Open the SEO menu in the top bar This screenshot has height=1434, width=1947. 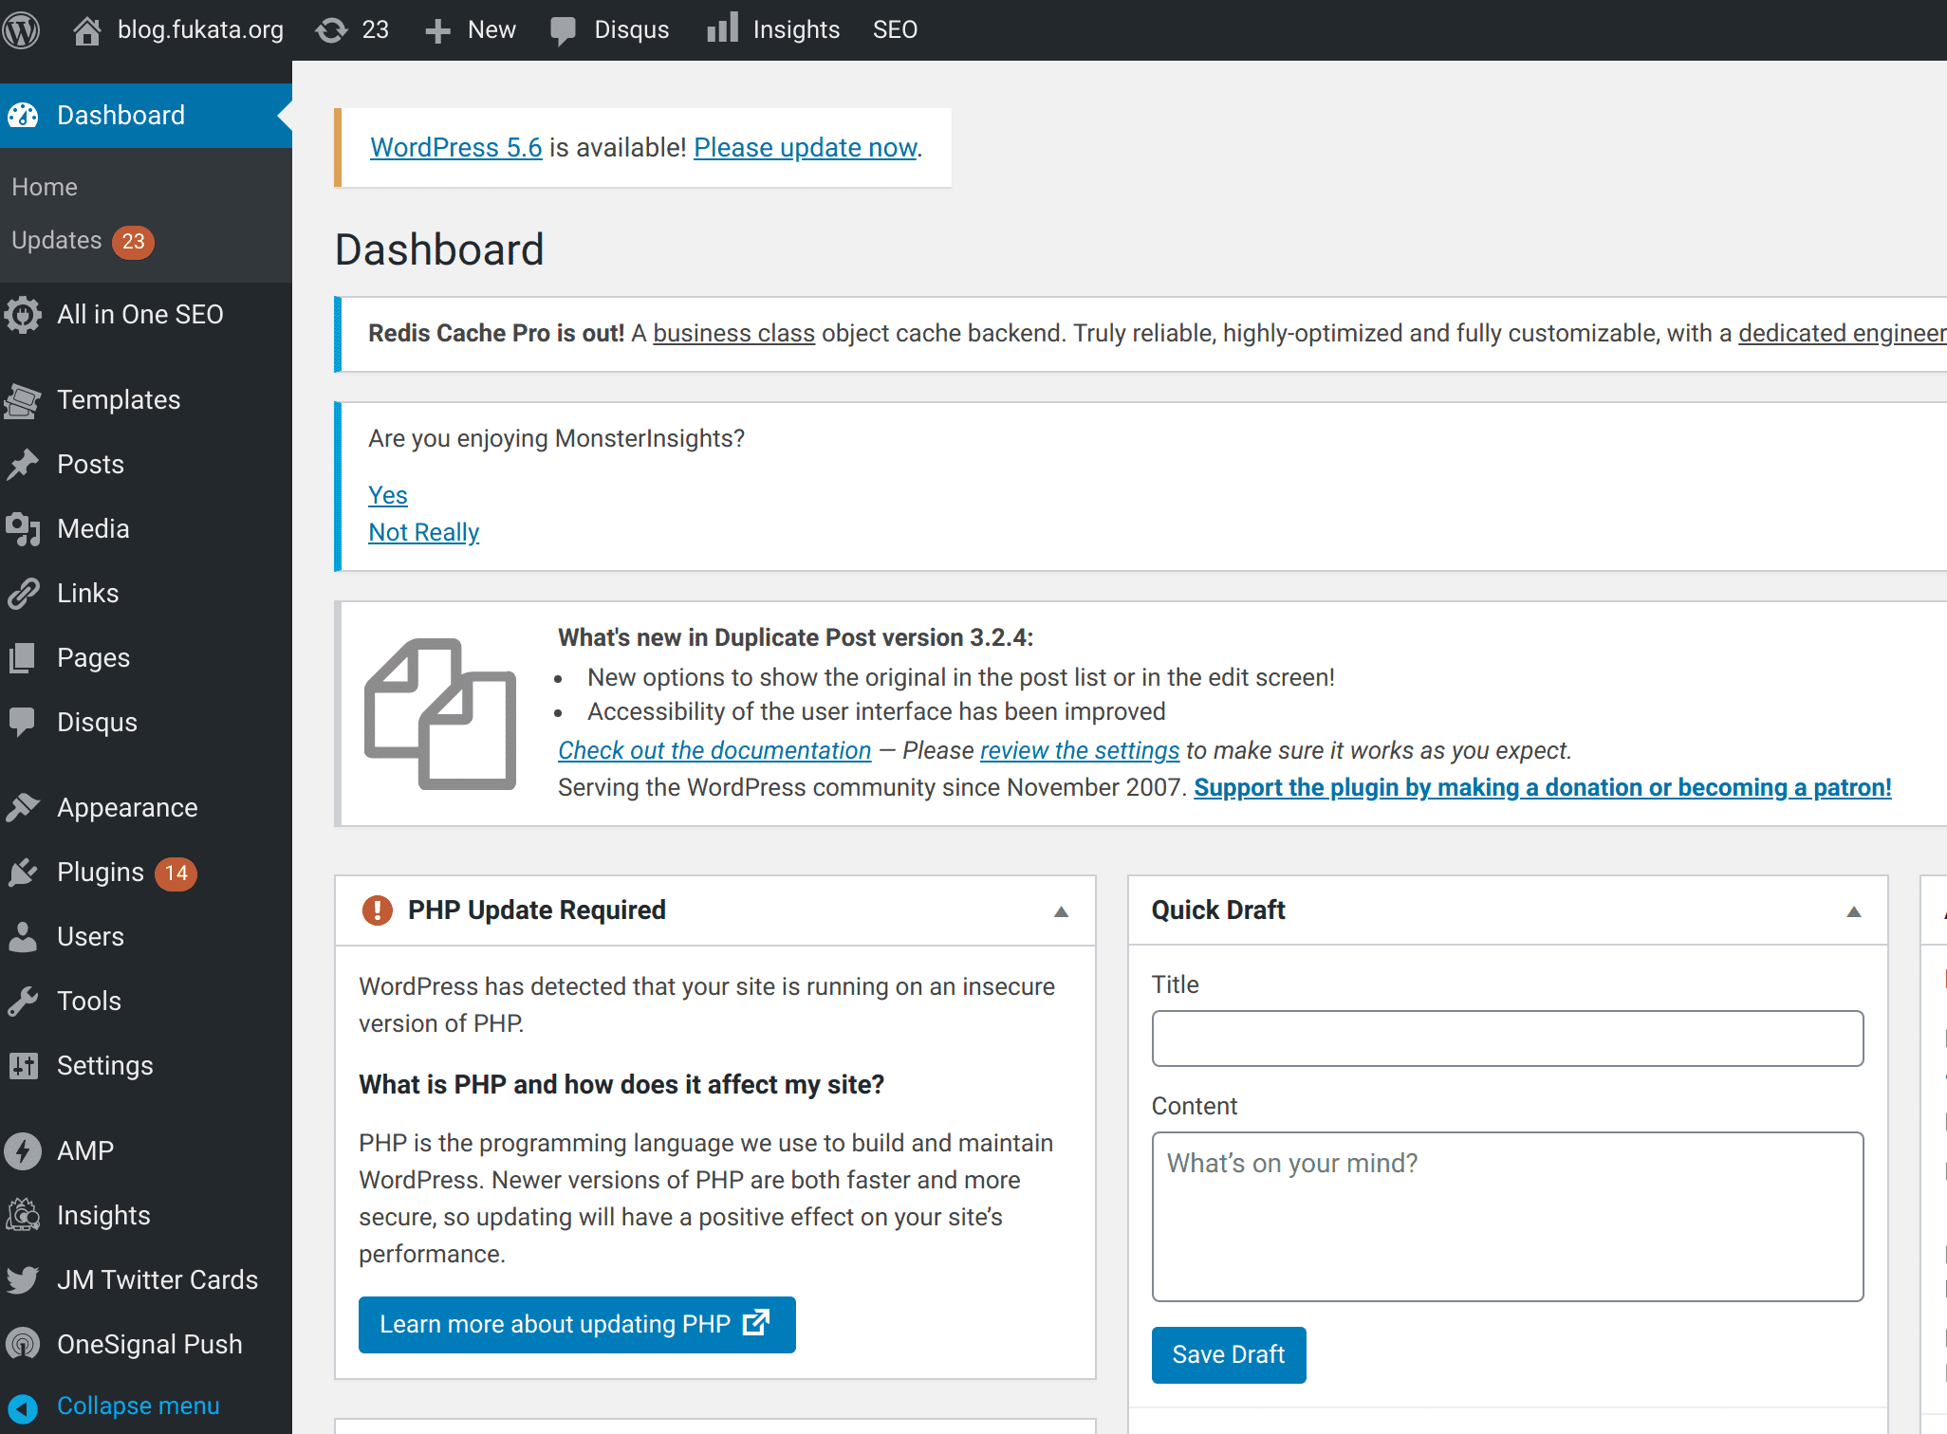click(895, 30)
